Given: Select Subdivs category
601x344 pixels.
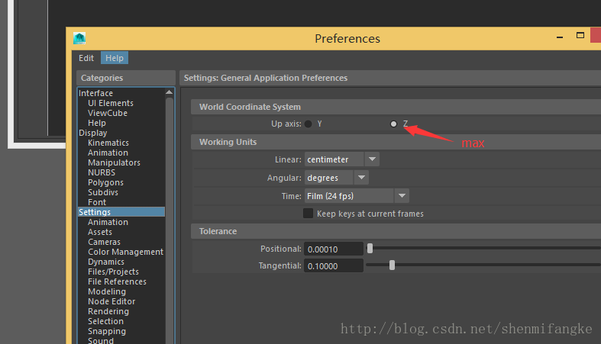Looking at the screenshot, I should [103, 192].
